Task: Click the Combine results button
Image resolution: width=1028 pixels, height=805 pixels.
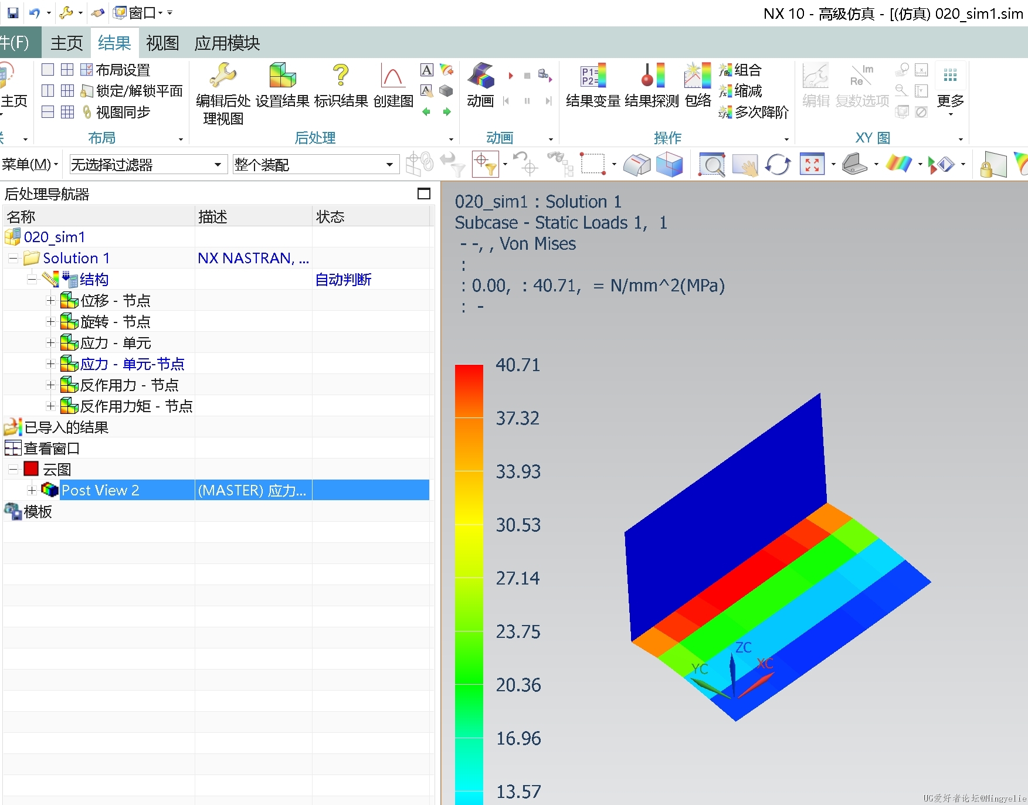Action: tap(740, 70)
